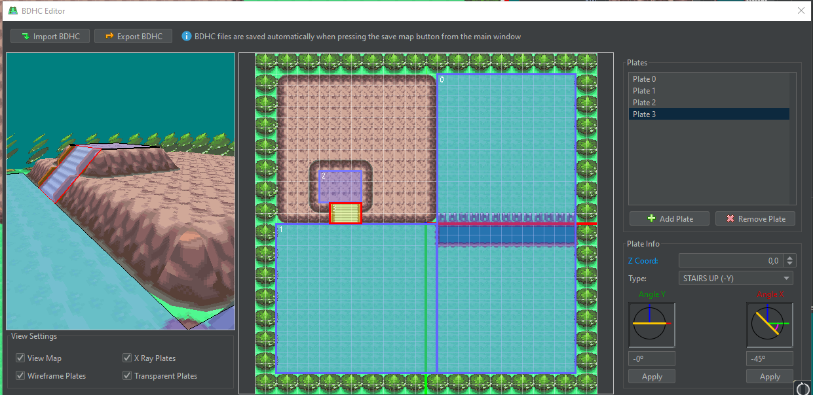813x395 pixels.
Task: Select Plate 2 in the list
Action: (x=645, y=103)
